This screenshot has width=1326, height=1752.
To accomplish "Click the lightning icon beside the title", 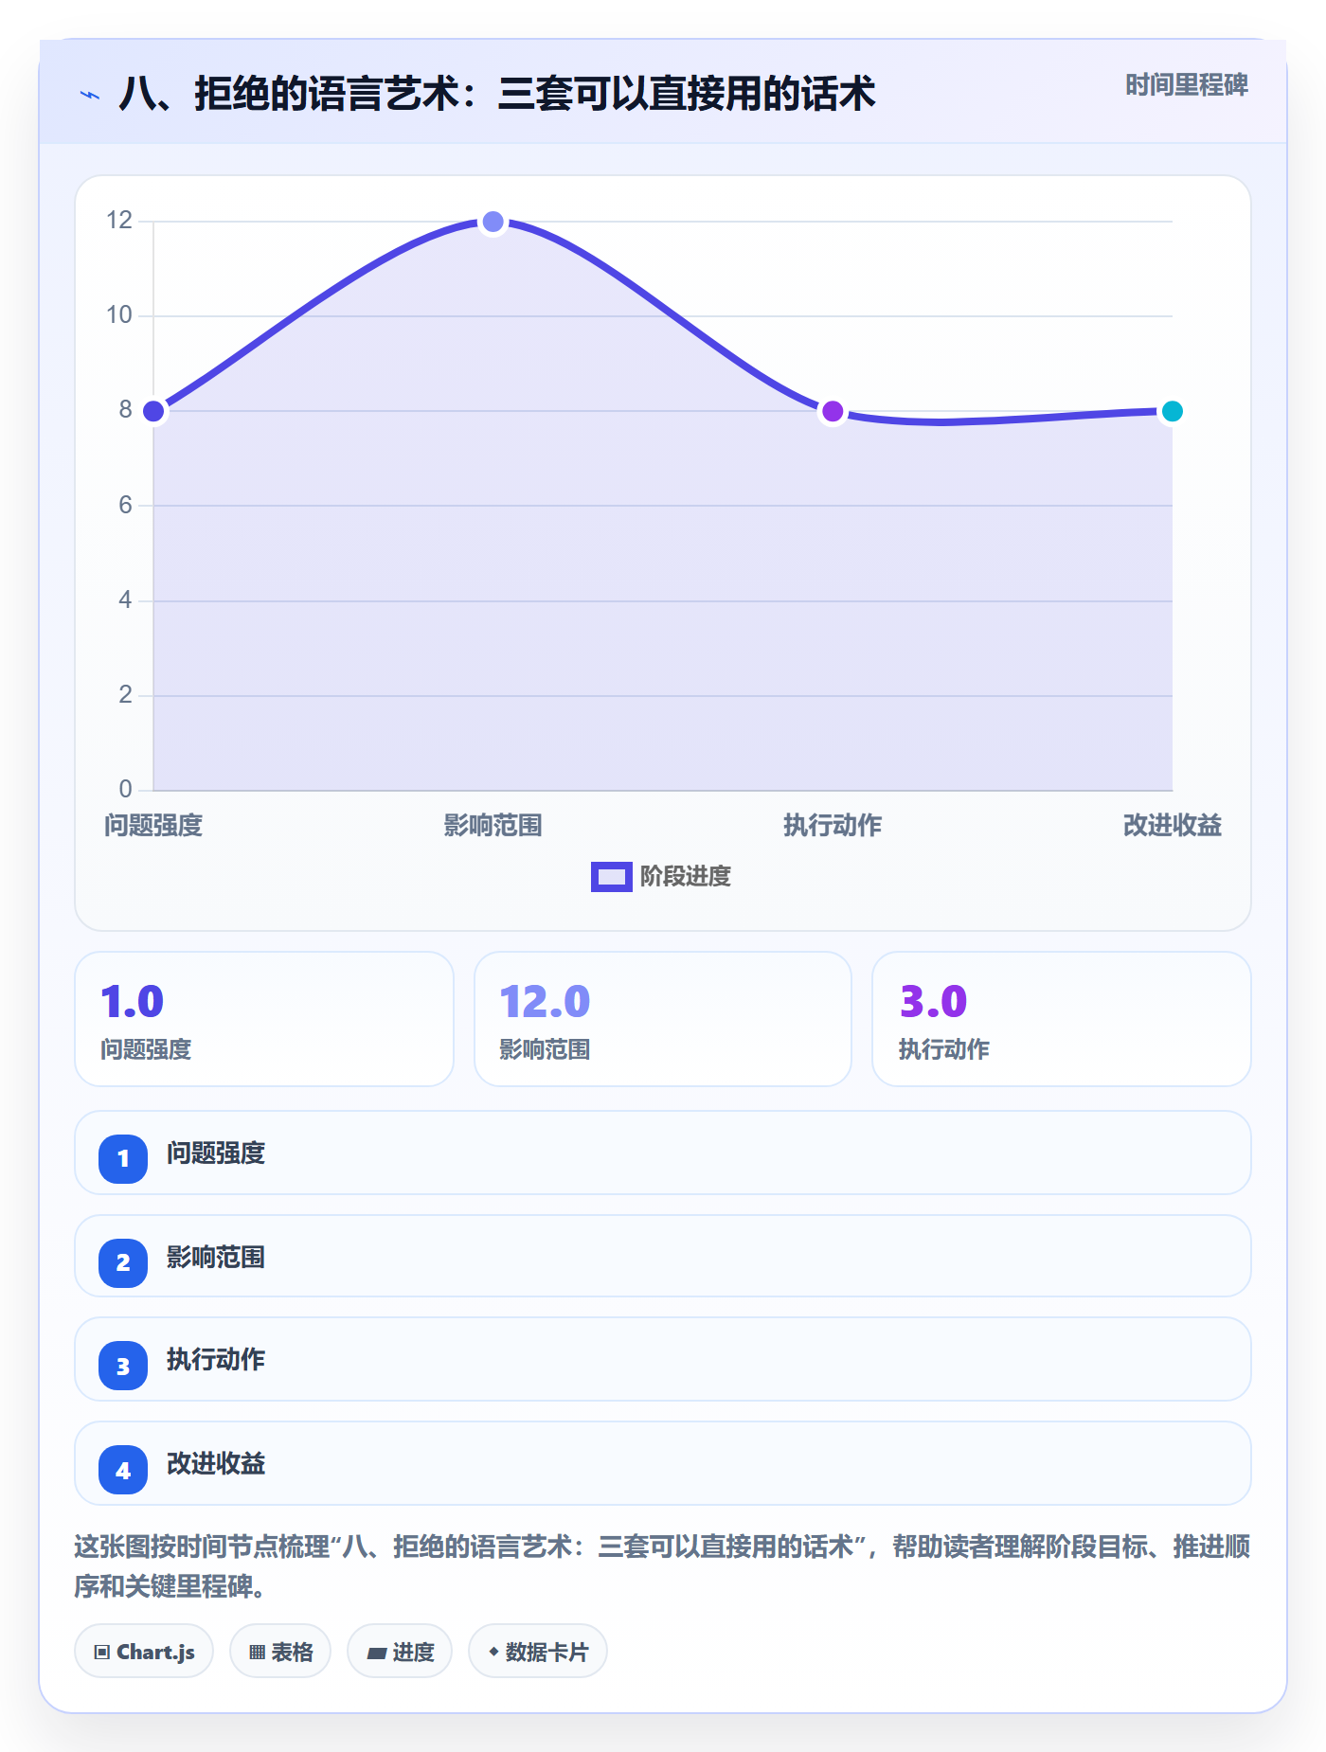I will click(x=90, y=95).
